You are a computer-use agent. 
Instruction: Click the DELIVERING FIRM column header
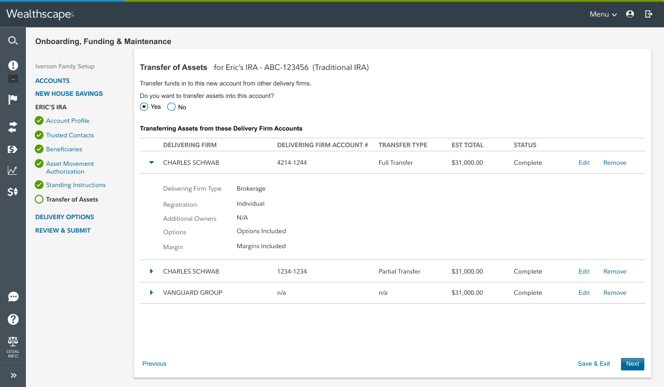(x=190, y=145)
